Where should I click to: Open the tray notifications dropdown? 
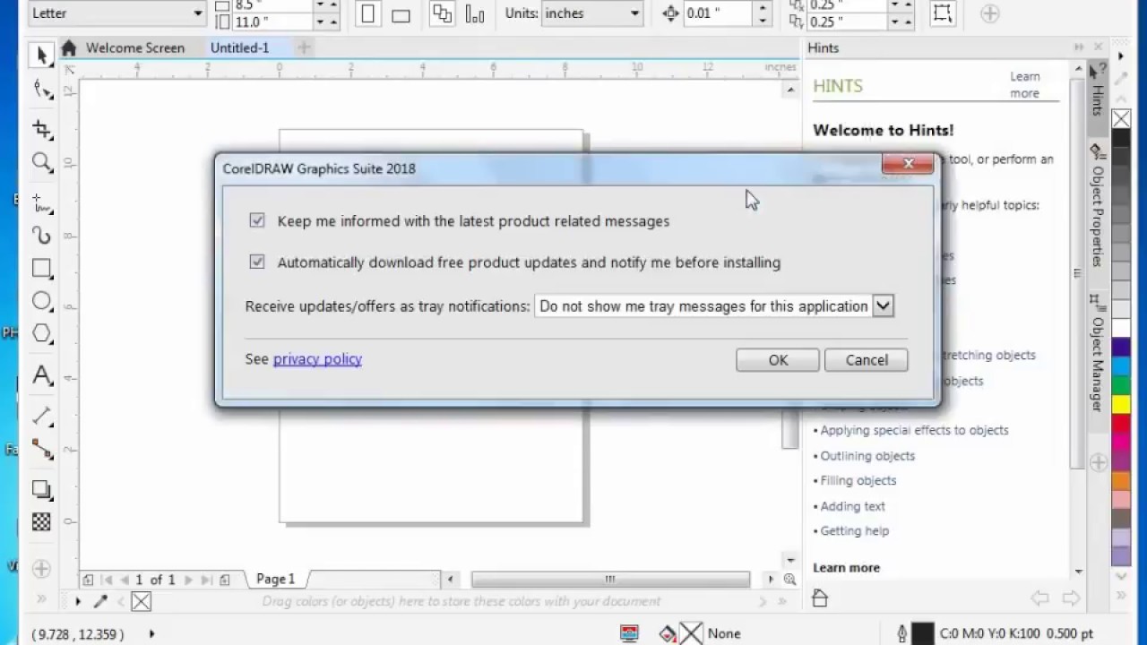883,306
